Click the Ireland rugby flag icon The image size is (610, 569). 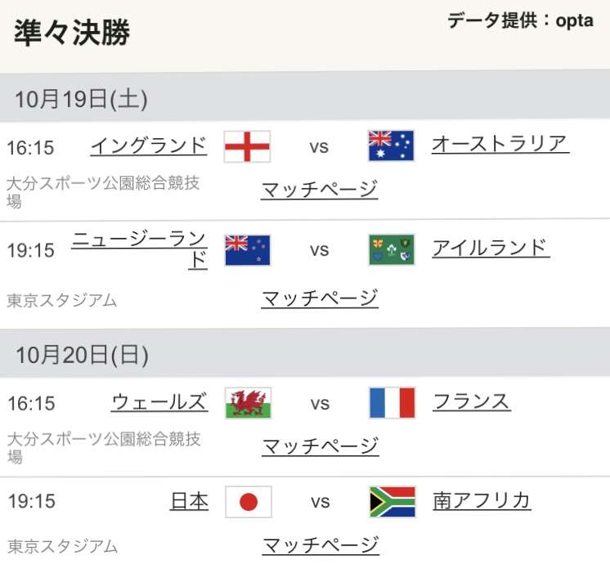pos(392,249)
